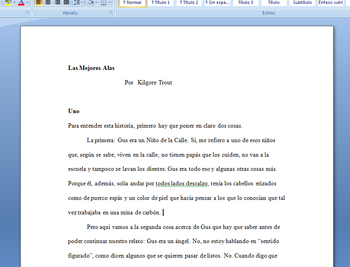Apply the Subtítulo style
This screenshot has height=267, width=350.
click(x=302, y=3)
